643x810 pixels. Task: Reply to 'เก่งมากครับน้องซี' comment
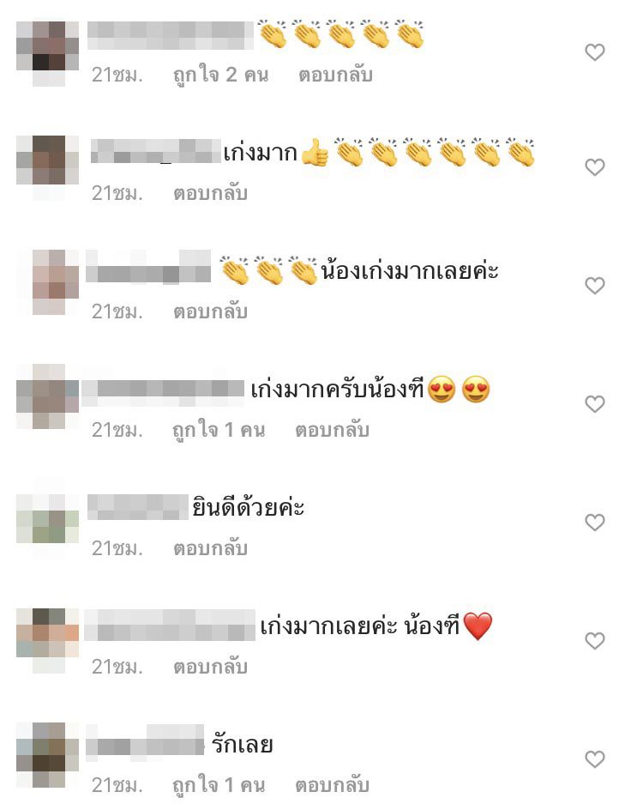332,430
